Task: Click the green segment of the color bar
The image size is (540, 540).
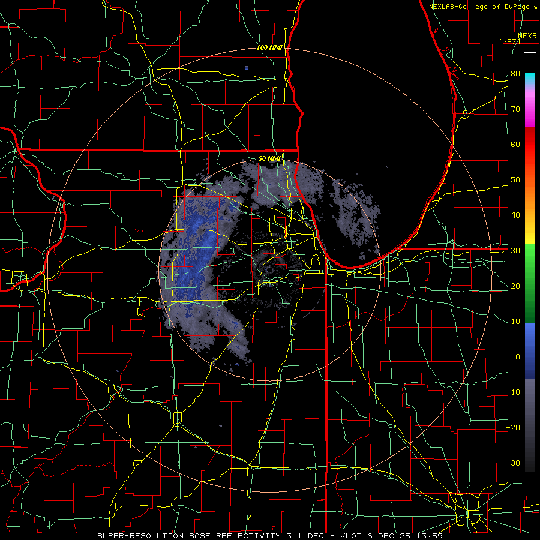Action: [x=530, y=283]
